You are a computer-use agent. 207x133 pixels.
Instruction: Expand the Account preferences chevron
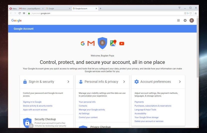click(180, 82)
